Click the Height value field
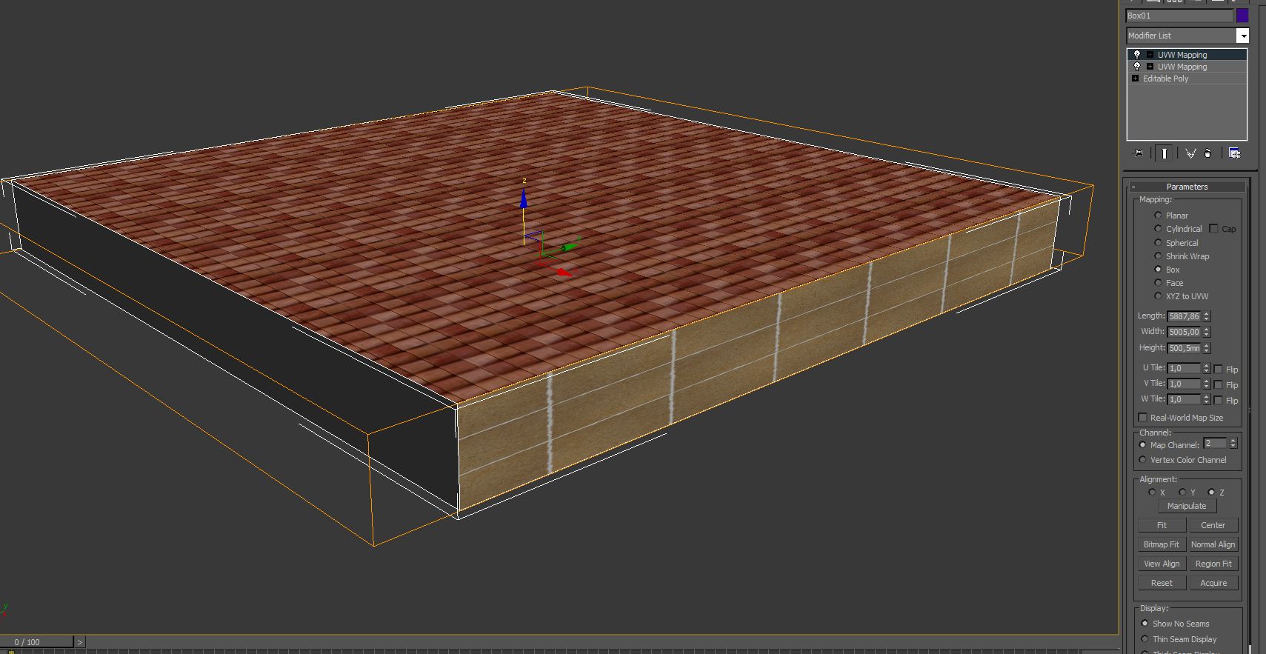The height and width of the screenshot is (654, 1266). pos(1184,348)
